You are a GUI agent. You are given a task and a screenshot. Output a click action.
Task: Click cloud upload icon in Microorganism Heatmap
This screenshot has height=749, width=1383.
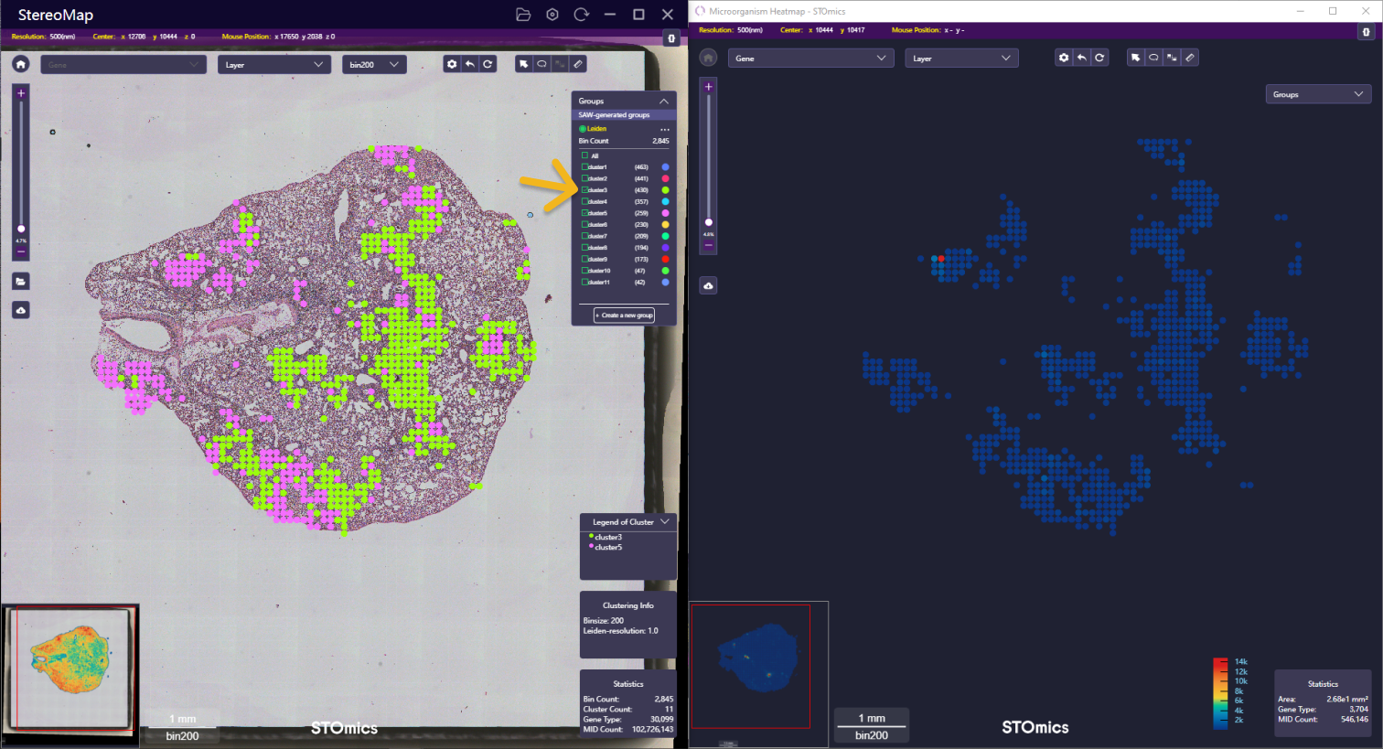[x=708, y=286]
